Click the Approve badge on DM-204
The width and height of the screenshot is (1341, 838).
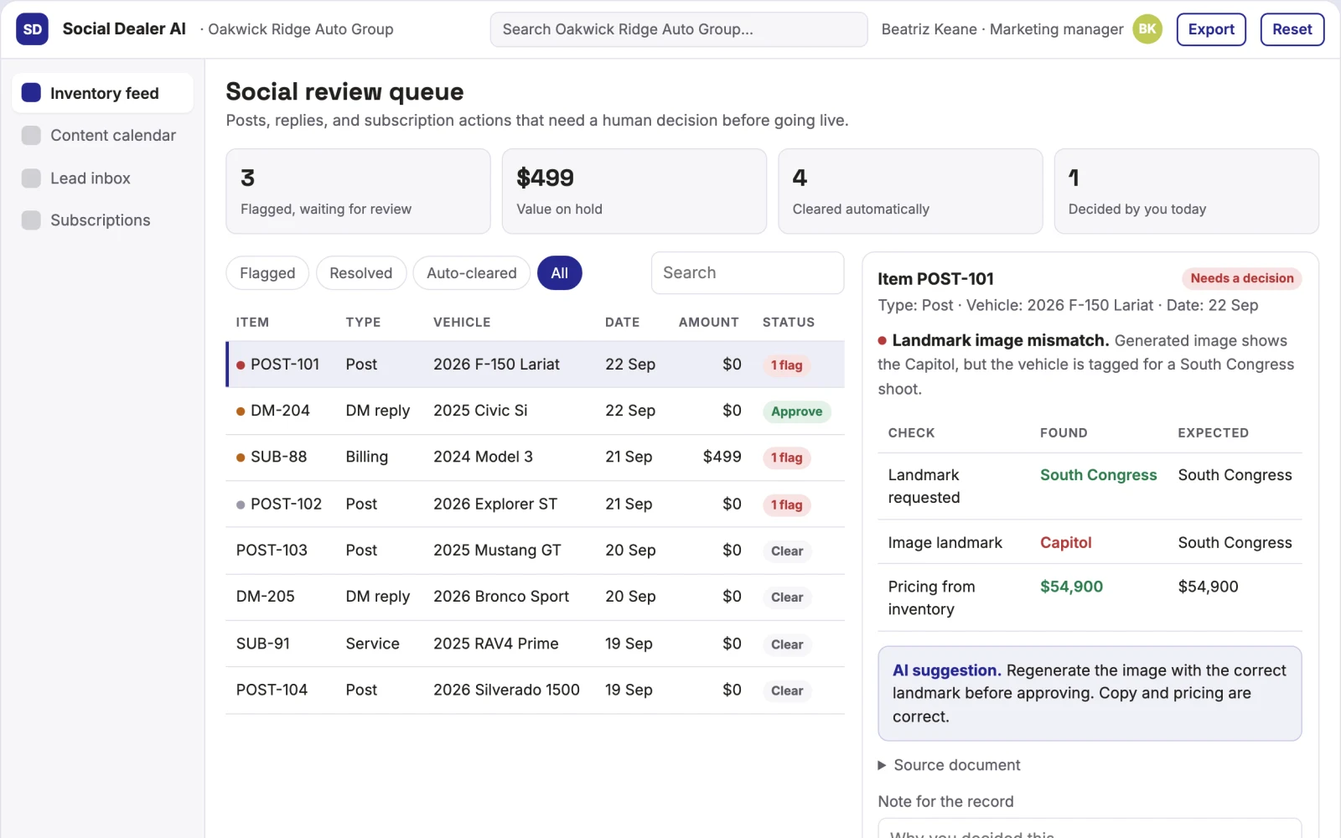(796, 411)
